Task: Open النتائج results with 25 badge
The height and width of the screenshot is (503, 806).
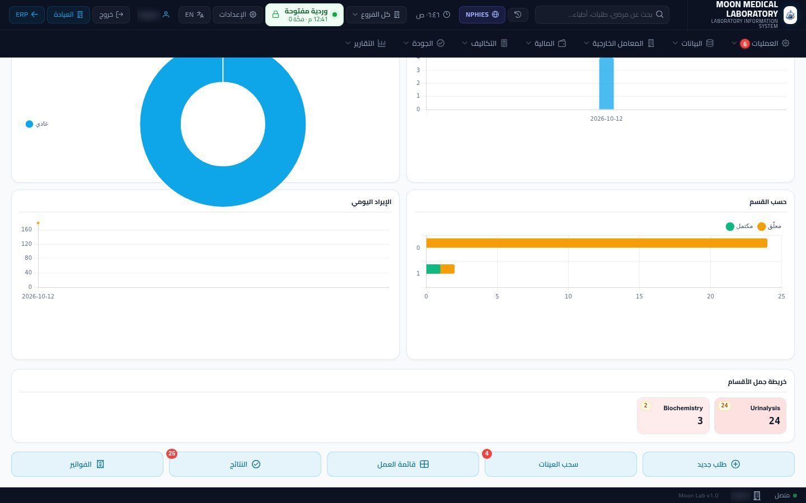Action: coord(245,464)
